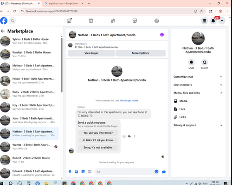Open Melissa - 3 Beds 1 Bath chat
Image resolution: width=232 pixels, height=185 pixels.
coord(29,67)
